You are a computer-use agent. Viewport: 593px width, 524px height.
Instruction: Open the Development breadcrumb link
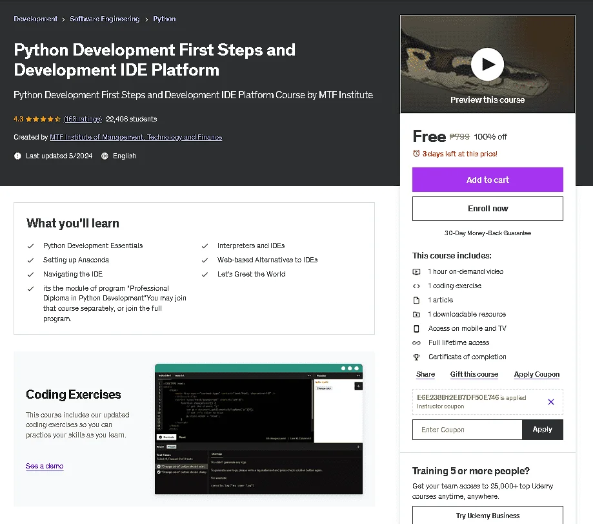[x=35, y=19]
